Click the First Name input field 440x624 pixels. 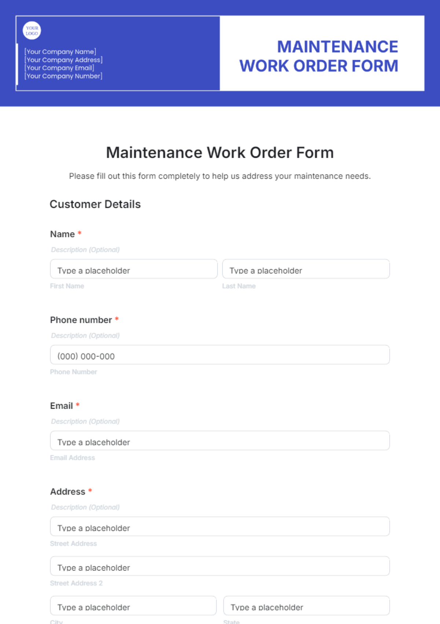click(133, 269)
